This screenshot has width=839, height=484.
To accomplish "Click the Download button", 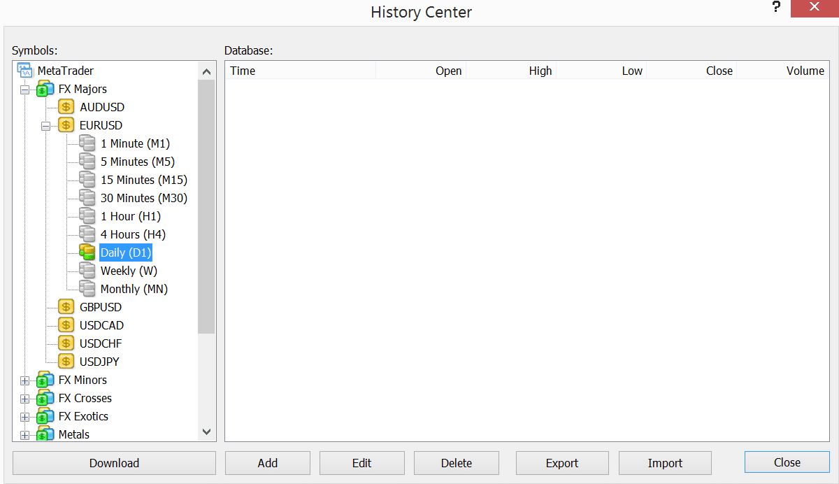I will [x=113, y=463].
